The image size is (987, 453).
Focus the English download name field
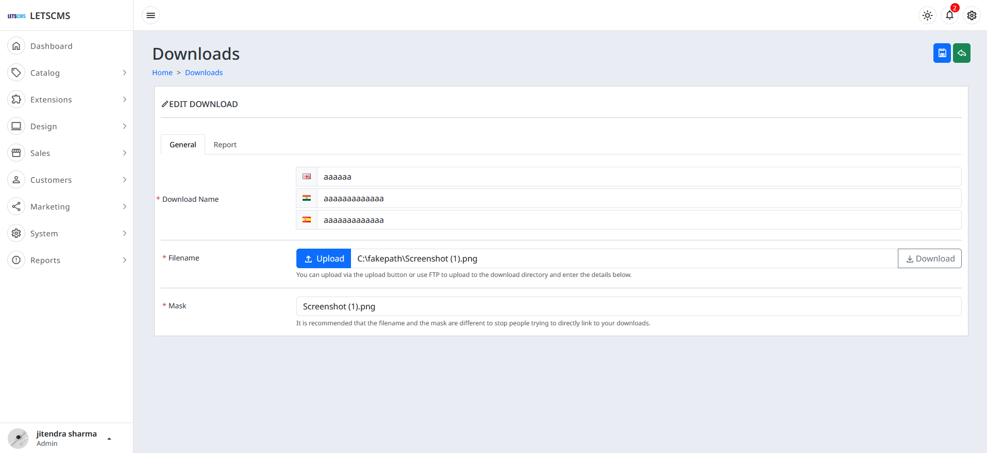[639, 177]
